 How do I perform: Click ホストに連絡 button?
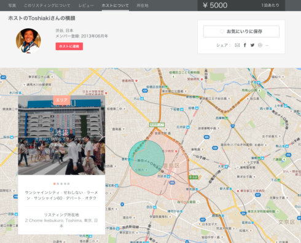point(69,46)
